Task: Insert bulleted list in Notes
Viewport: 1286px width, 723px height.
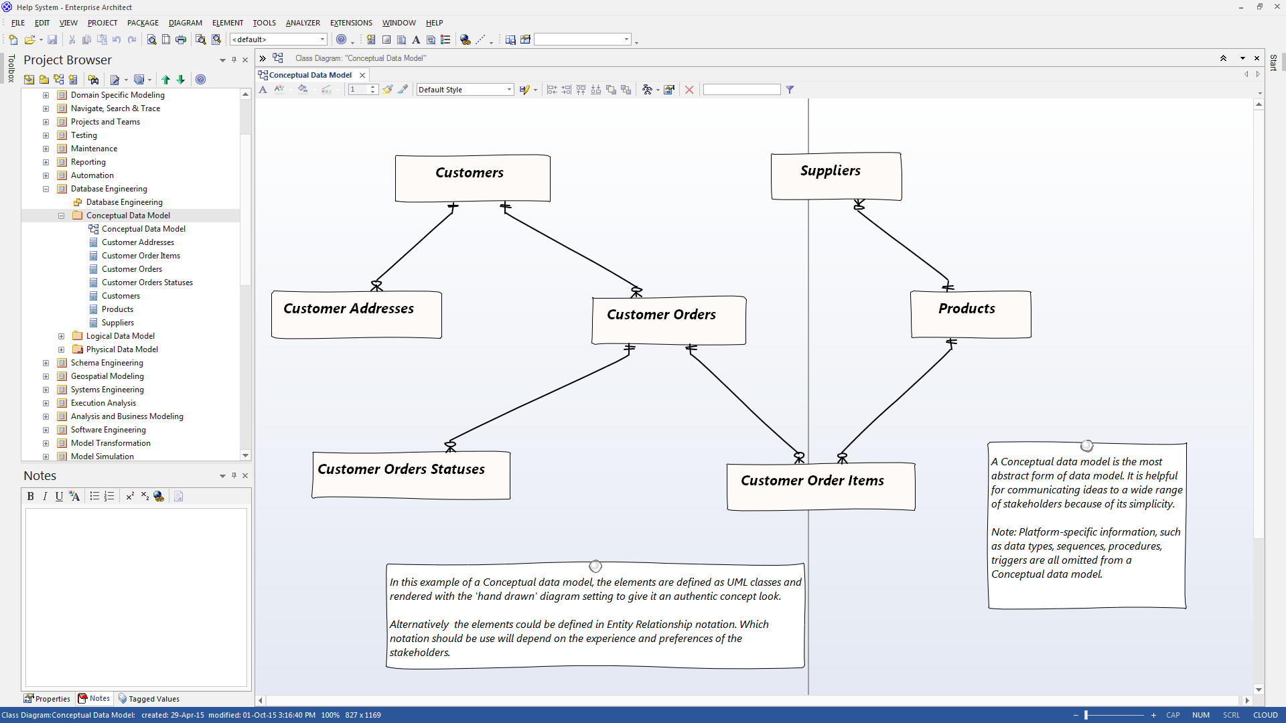Action: [94, 496]
